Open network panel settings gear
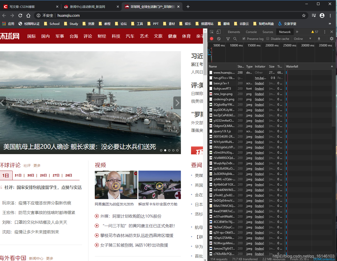 tap(332, 39)
